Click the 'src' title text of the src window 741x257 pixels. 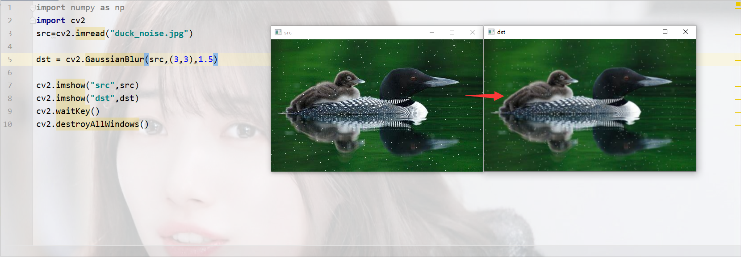click(x=288, y=33)
